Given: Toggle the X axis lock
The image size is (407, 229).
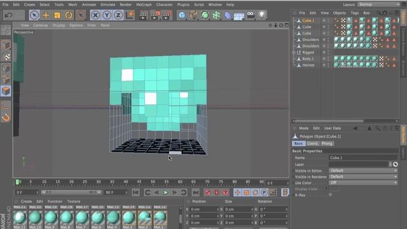Looking at the screenshot, I should click(95, 15).
